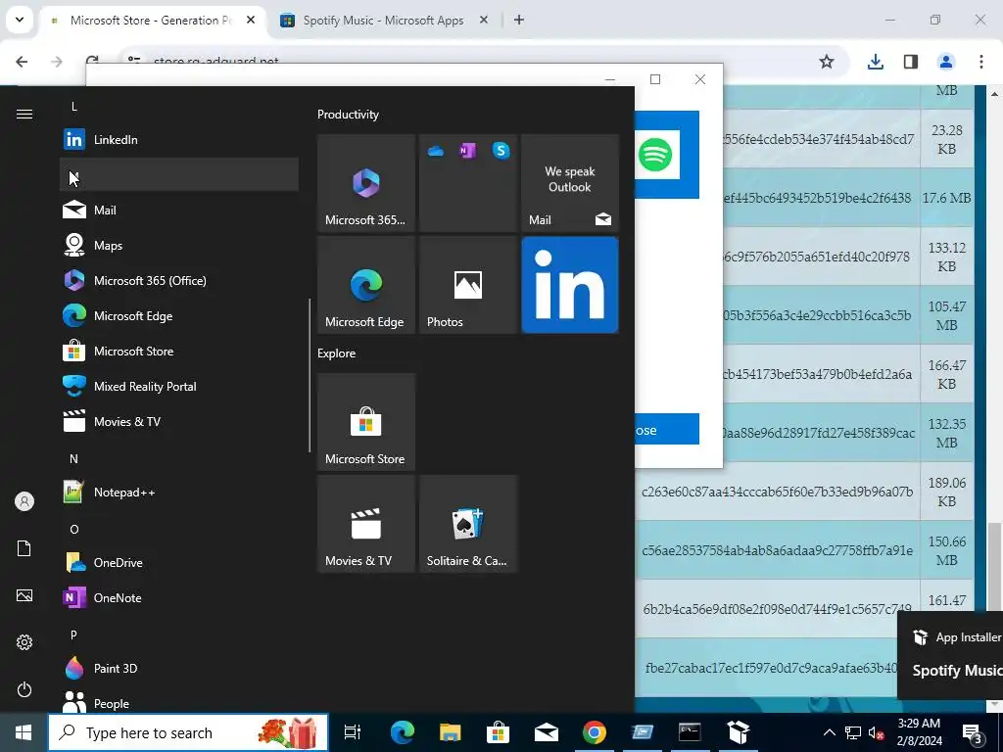Viewport: 1003px width, 752px height.
Task: Click the Productivity group heading
Action: coord(348,115)
